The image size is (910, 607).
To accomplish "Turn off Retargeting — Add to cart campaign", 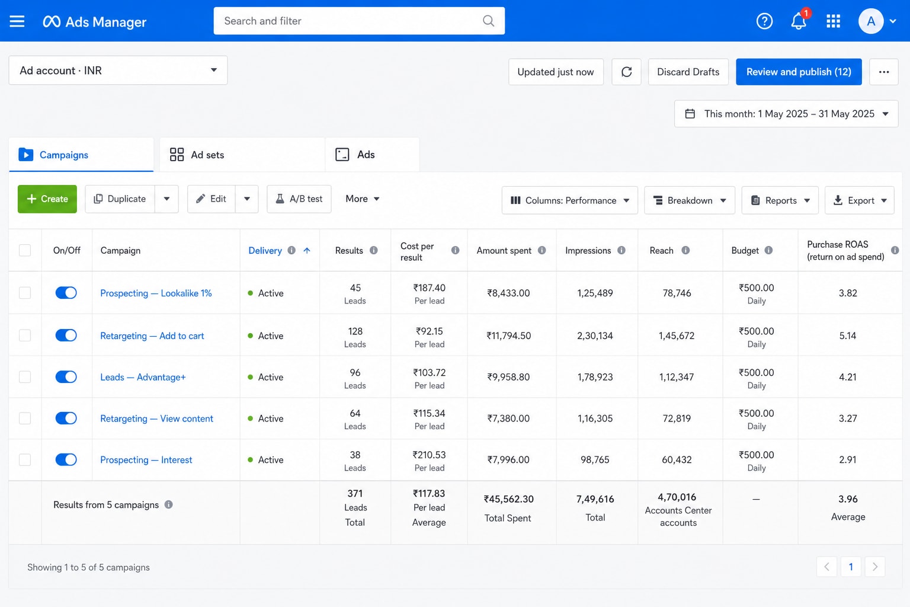I will click(x=66, y=336).
